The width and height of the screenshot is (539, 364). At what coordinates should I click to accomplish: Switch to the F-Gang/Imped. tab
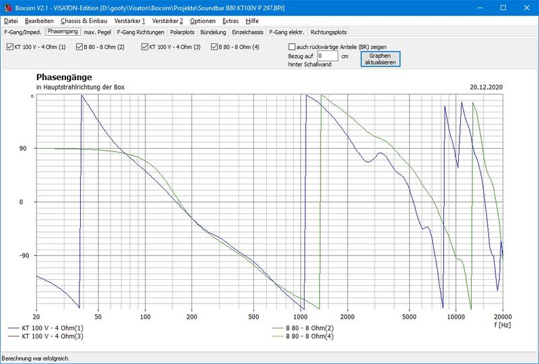click(x=23, y=32)
